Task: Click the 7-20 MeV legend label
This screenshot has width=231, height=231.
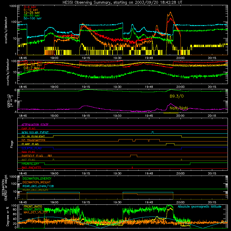Action: click(31, 71)
